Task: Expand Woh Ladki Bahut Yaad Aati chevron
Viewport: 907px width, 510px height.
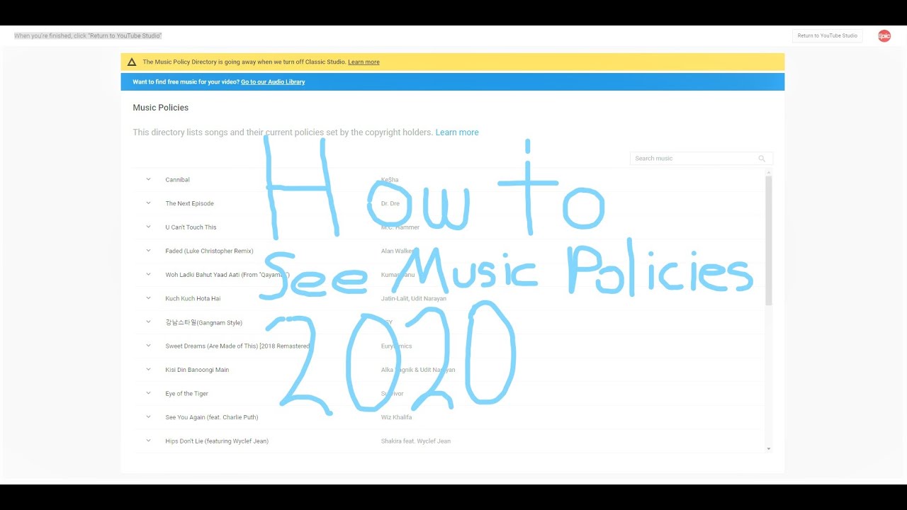Action: pyautogui.click(x=148, y=274)
